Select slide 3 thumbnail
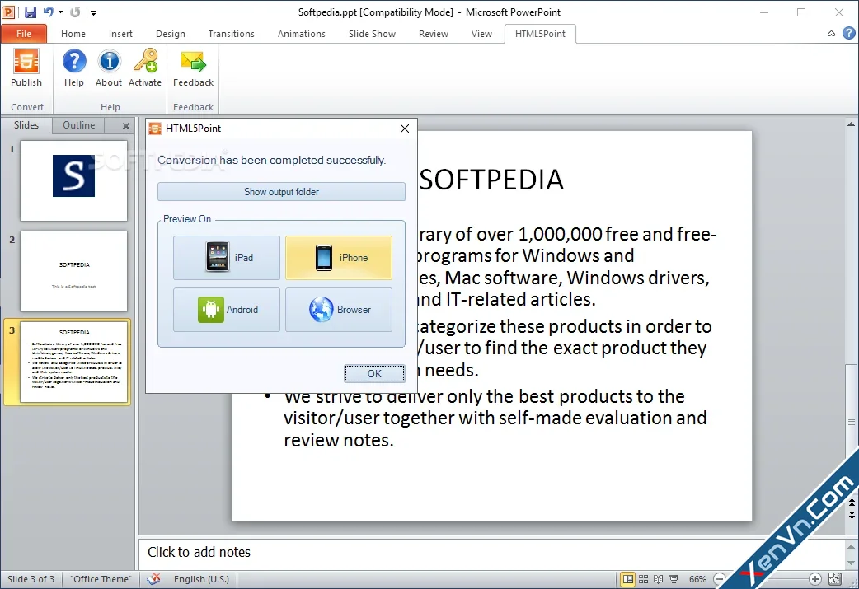 point(73,362)
